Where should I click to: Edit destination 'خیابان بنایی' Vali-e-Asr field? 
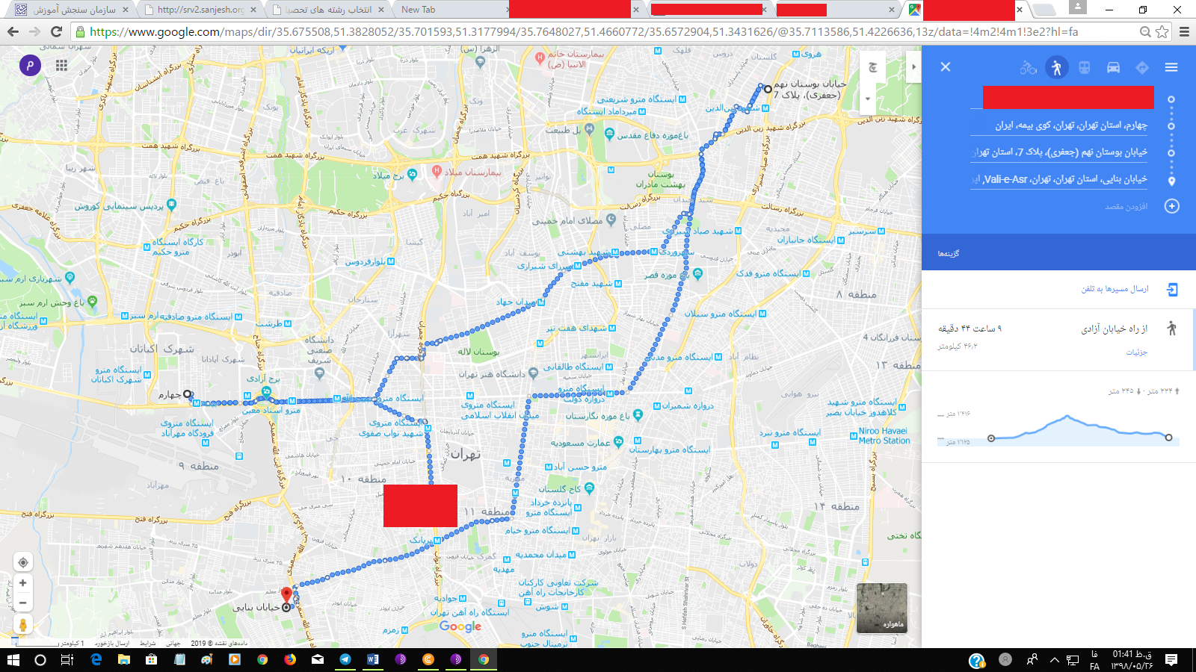[1058, 179]
